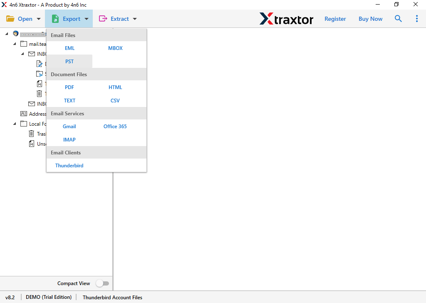This screenshot has height=303, width=426.
Task: Click the app icon in title bar
Action: point(4,5)
